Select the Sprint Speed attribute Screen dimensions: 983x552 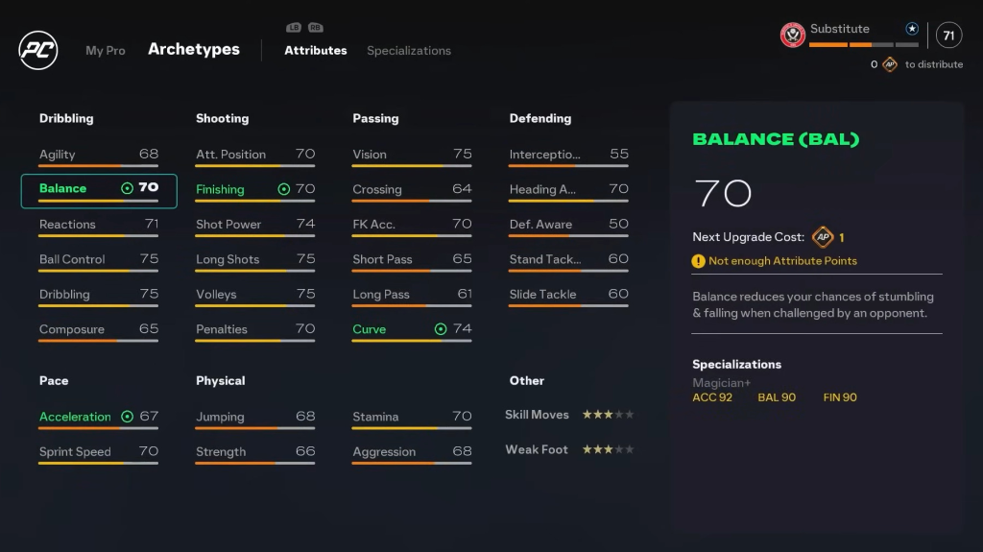[x=99, y=452]
